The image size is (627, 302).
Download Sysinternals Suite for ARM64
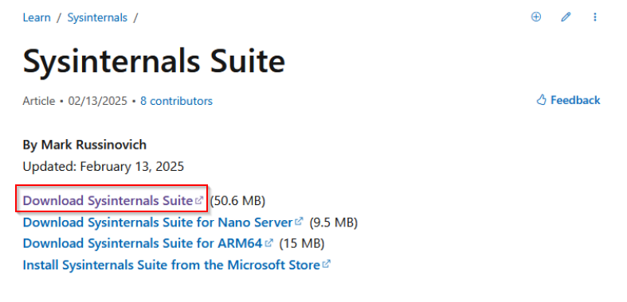click(143, 243)
